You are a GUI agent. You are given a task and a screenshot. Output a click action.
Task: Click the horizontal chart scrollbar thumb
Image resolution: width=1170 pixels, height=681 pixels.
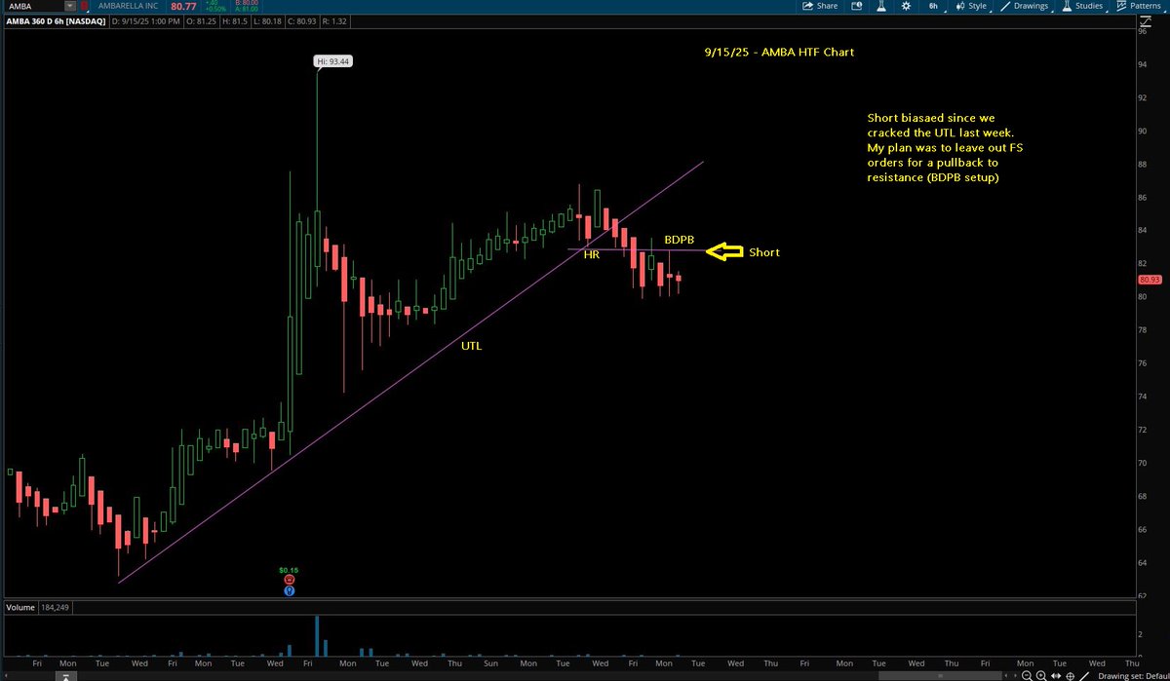coord(940,675)
